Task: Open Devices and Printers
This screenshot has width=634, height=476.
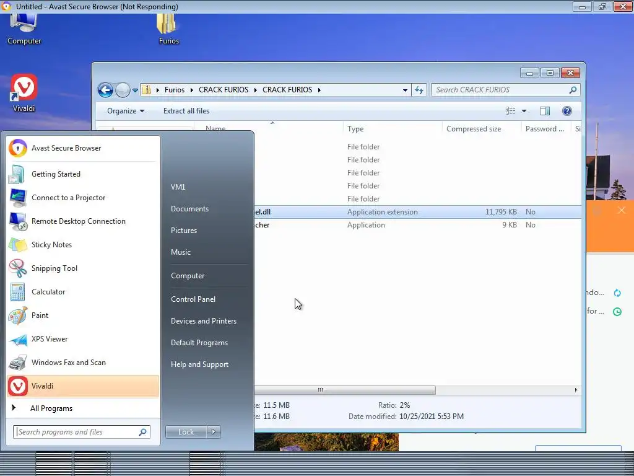Action: (203, 321)
